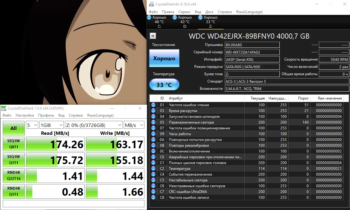Run the RND4K Q1T1 test
350x210 pixels.
coord(14,191)
